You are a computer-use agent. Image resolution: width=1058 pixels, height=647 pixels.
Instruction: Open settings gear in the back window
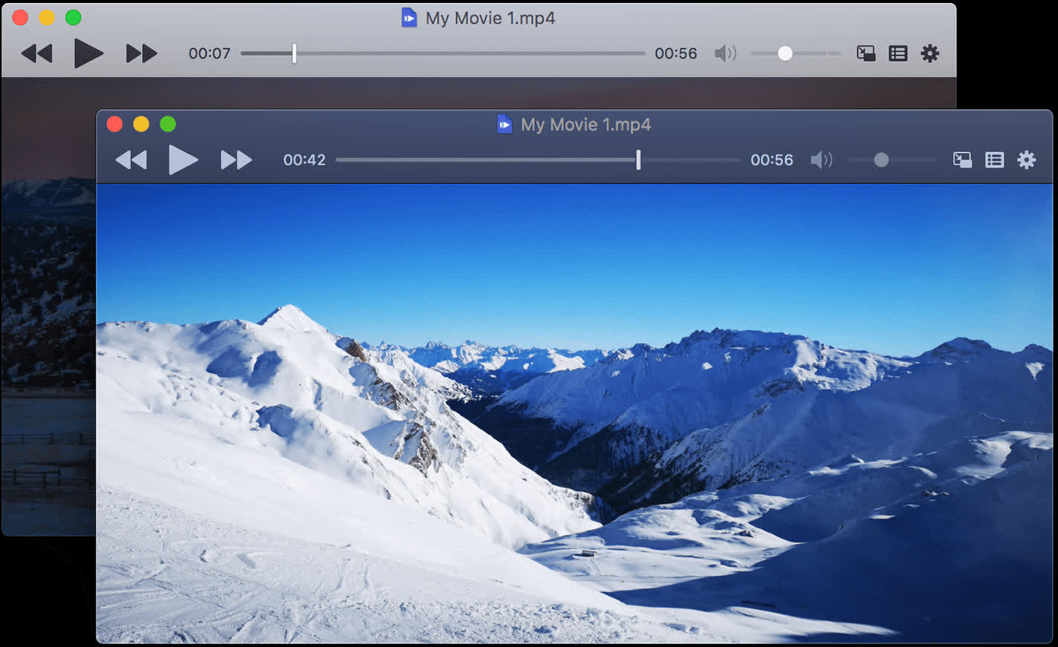pyautogui.click(x=929, y=53)
